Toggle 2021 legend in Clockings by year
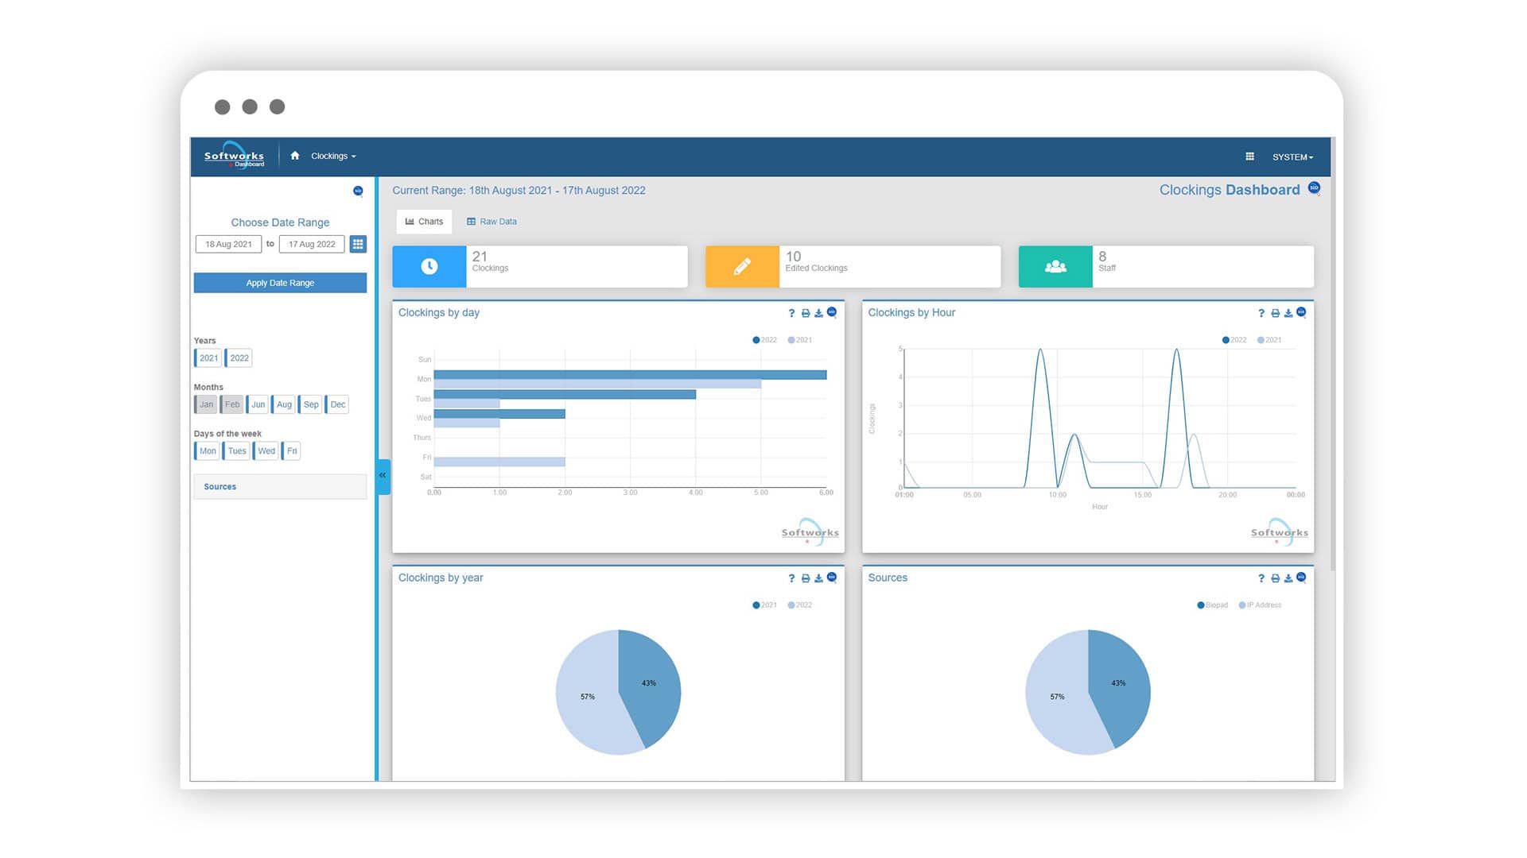 coord(765,605)
